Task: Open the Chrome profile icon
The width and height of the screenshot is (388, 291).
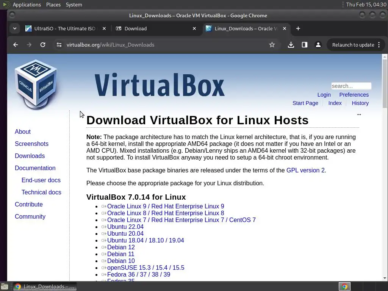Action: [318, 45]
